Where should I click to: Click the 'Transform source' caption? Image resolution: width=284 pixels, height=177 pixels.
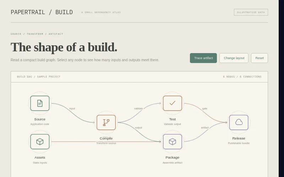(x=106, y=143)
